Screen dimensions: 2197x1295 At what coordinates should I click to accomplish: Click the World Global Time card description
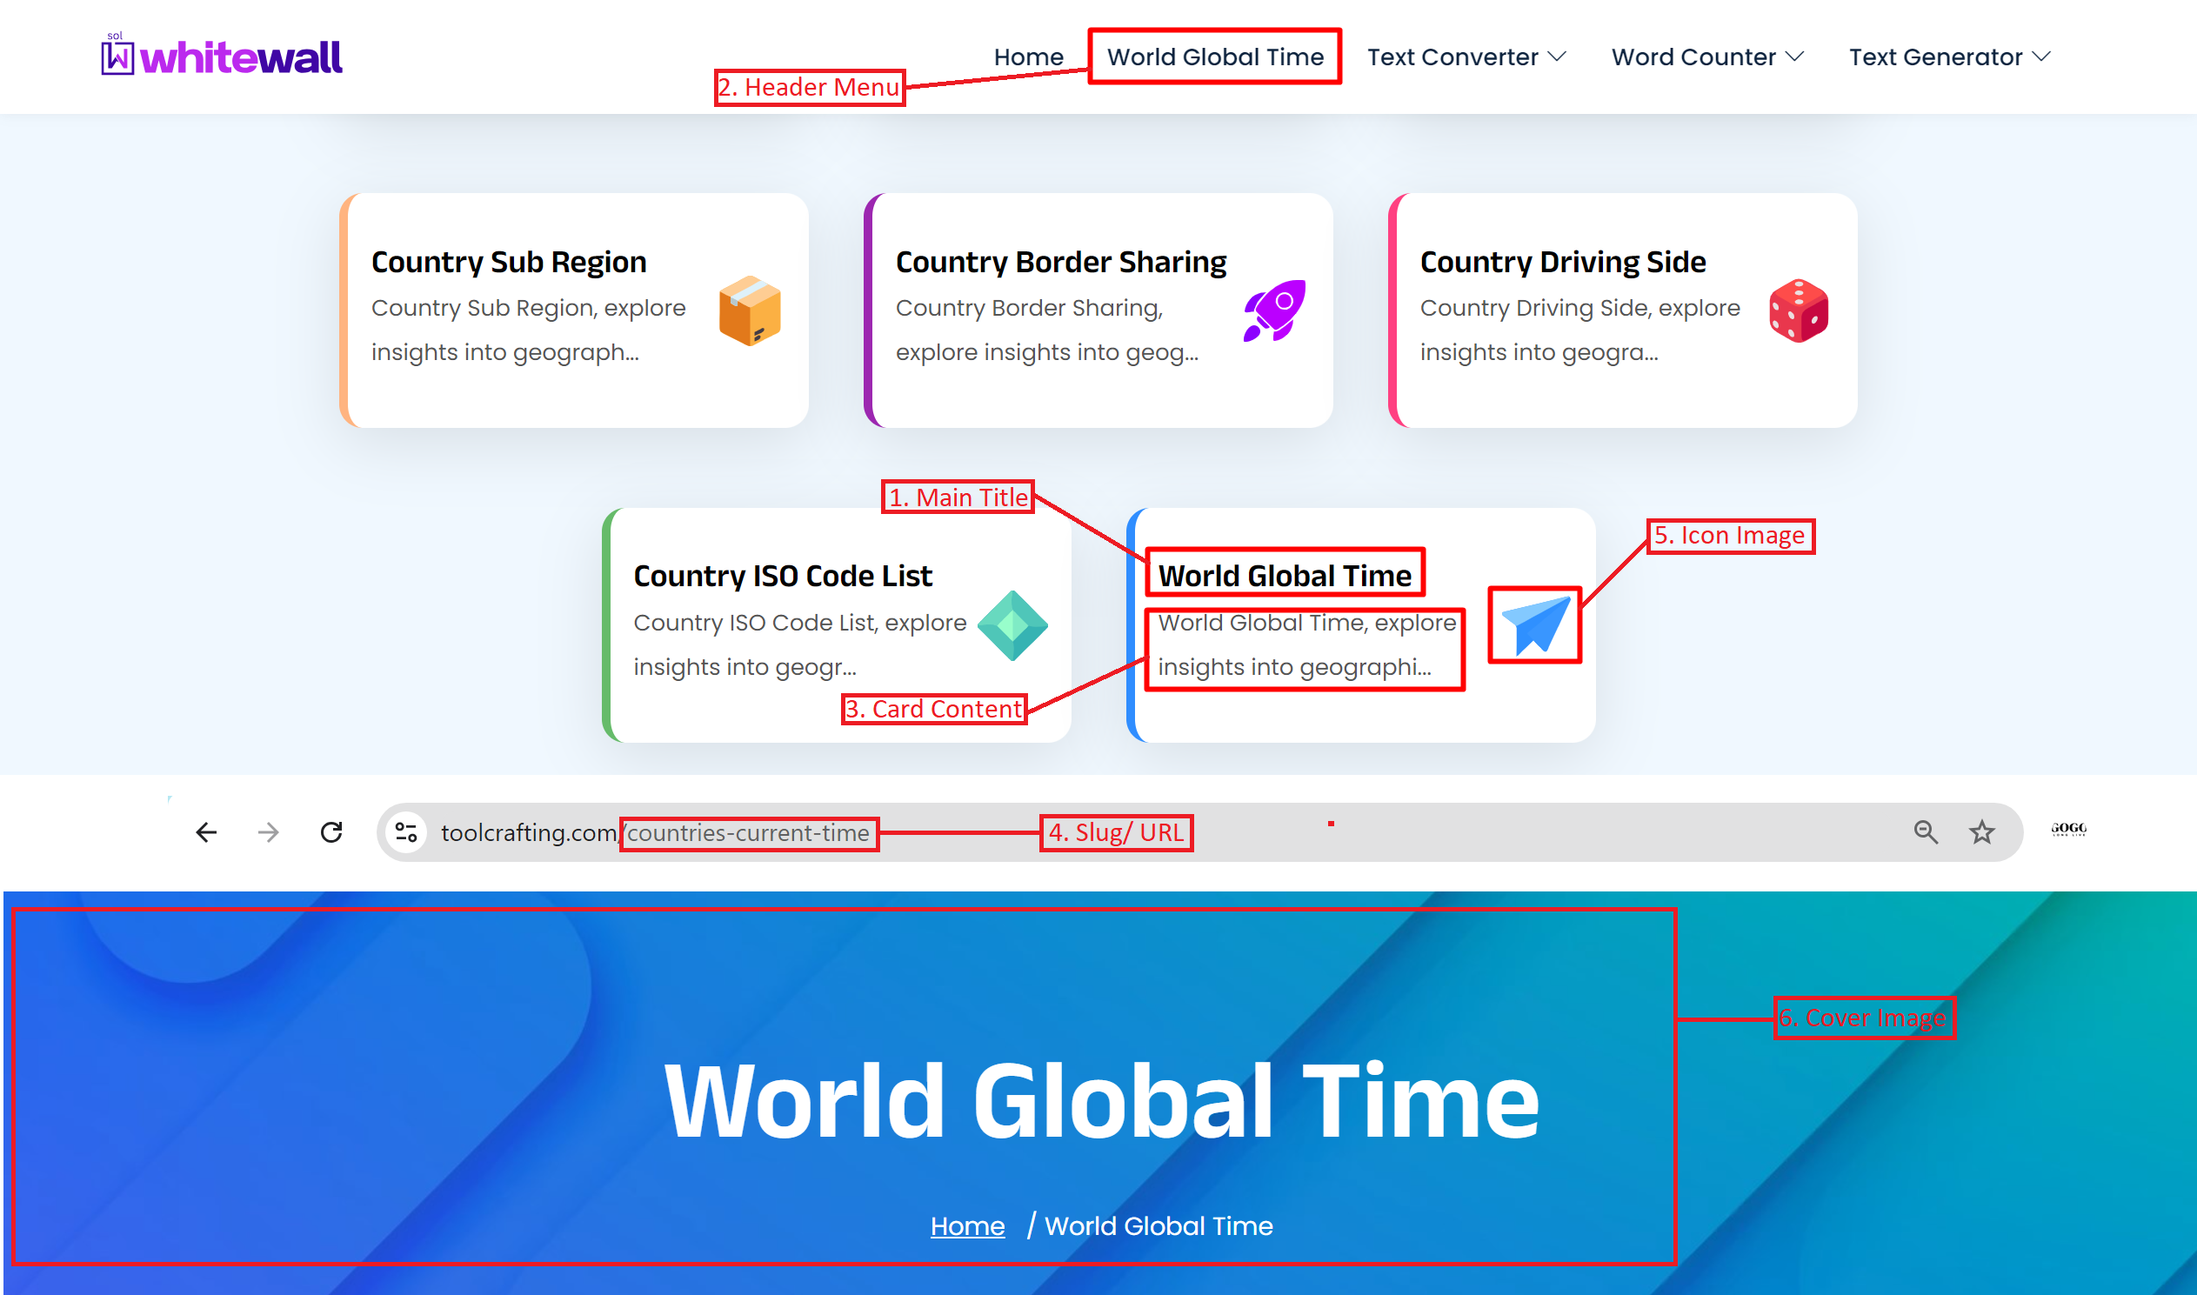click(1306, 644)
